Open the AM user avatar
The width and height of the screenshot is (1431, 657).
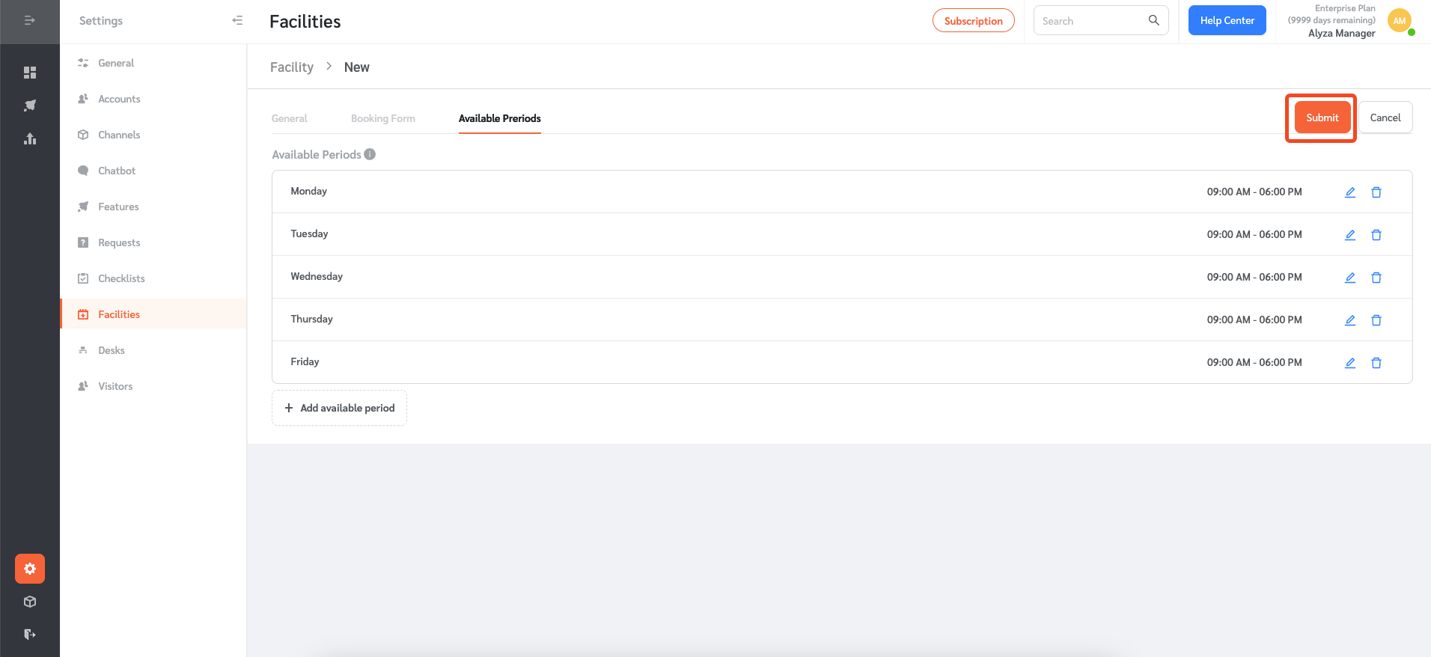[1400, 21]
